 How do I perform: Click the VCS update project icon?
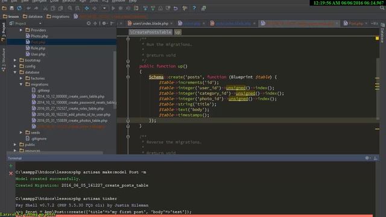point(145,8)
